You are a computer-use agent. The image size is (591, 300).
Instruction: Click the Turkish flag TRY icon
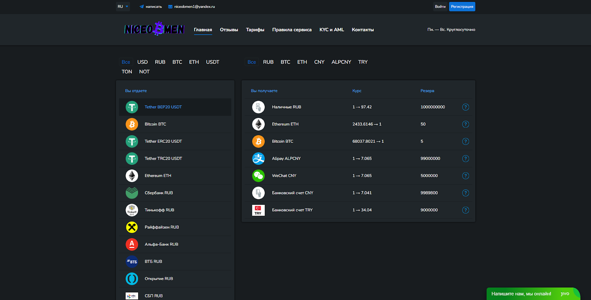pyautogui.click(x=258, y=210)
